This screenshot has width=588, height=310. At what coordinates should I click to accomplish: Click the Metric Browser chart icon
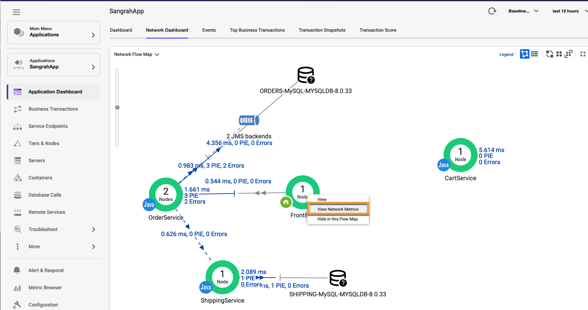pos(17,288)
